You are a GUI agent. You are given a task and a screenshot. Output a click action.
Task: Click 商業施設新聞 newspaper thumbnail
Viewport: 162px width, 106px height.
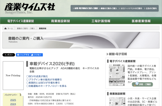pyautogui.click(x=117, y=102)
